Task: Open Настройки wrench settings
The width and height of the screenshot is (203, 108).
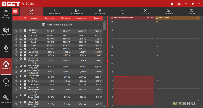Action: coord(6,99)
